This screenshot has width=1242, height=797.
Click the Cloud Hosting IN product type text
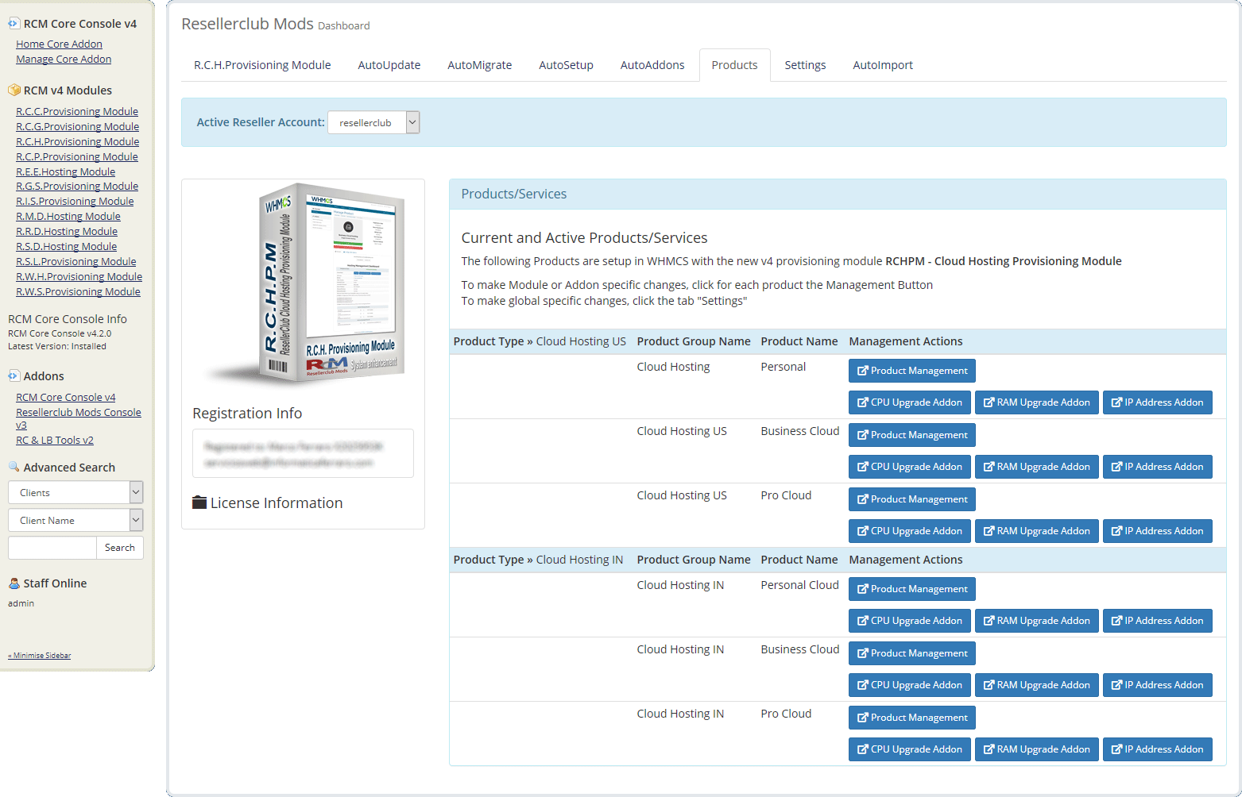click(579, 560)
